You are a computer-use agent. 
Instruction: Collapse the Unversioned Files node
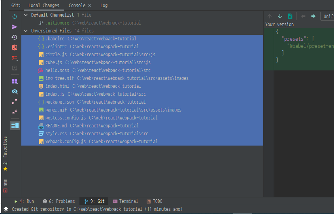tap(26, 31)
